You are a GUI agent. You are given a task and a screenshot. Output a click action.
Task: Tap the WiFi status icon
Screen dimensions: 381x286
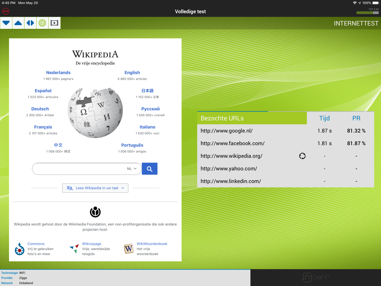355,3
